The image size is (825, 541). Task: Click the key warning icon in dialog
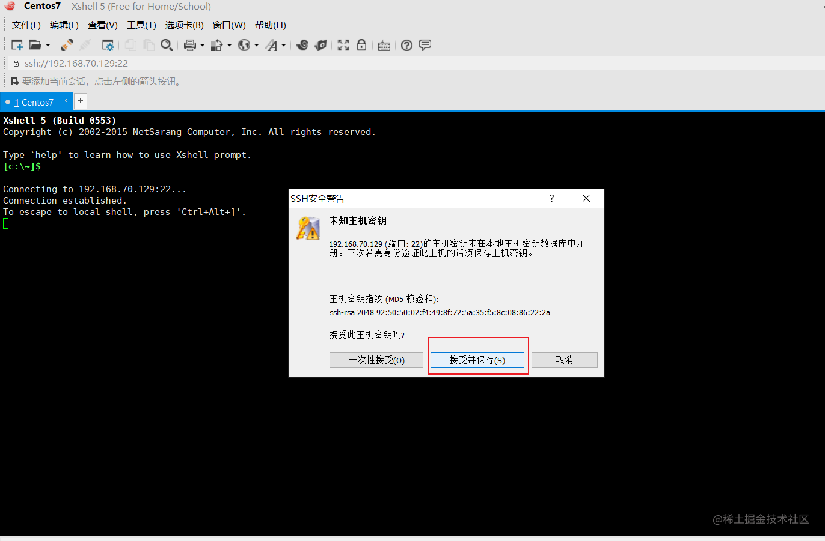pyautogui.click(x=308, y=228)
